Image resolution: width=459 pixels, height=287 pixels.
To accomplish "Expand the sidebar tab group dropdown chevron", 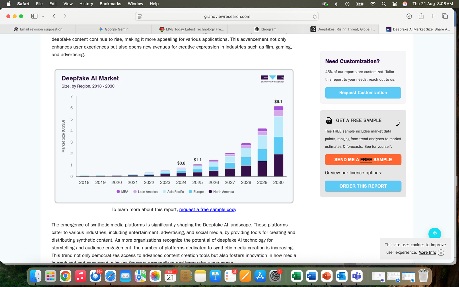I will pos(43,16).
